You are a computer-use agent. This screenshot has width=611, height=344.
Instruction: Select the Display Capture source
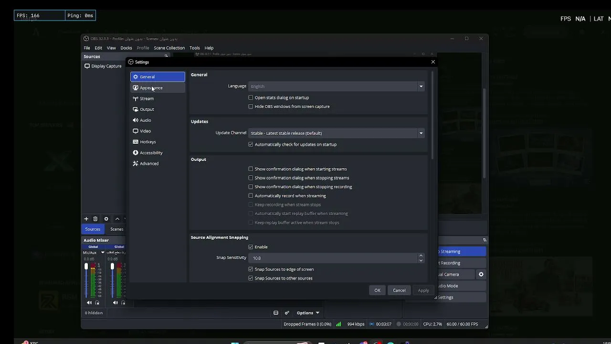[x=104, y=66]
